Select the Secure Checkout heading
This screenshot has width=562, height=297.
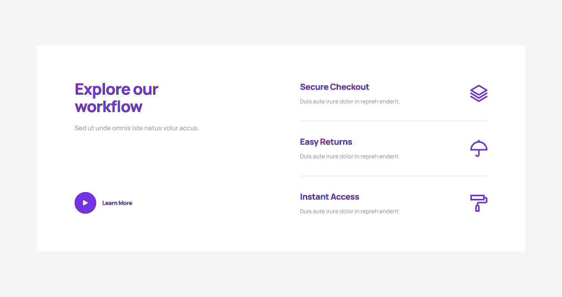click(x=334, y=87)
